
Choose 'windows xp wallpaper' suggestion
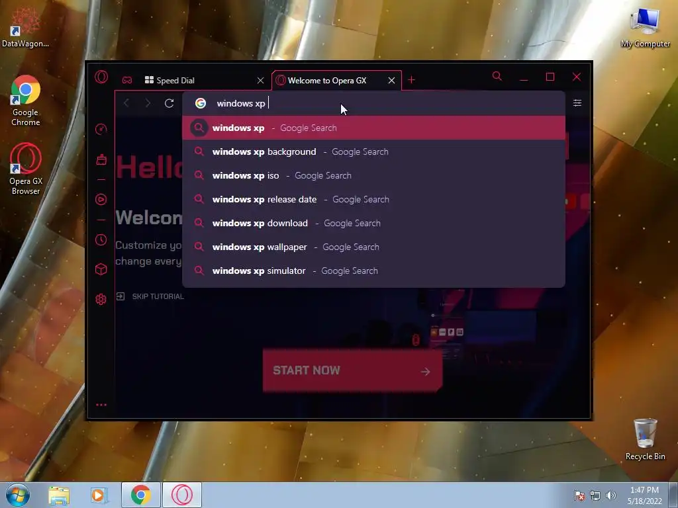373,247
